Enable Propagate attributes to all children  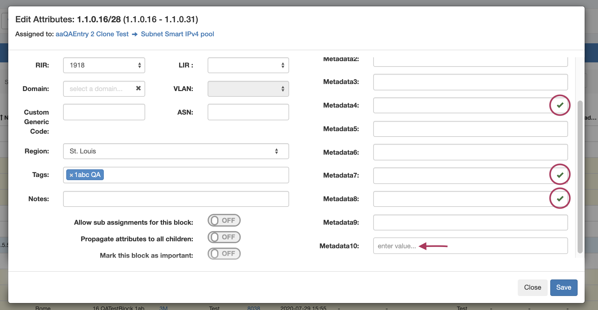tap(224, 237)
